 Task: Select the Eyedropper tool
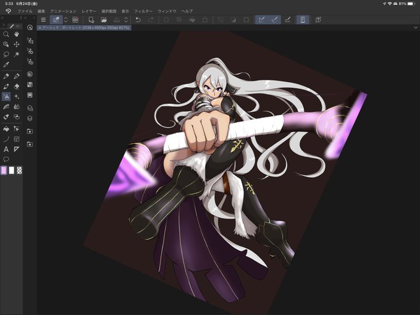pos(6,64)
